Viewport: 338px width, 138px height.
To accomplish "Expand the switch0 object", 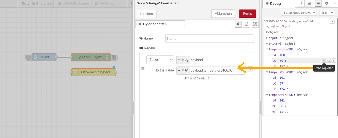I will pos(267,44).
